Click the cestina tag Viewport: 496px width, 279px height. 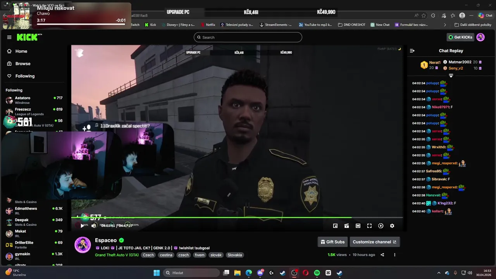tap(166, 255)
